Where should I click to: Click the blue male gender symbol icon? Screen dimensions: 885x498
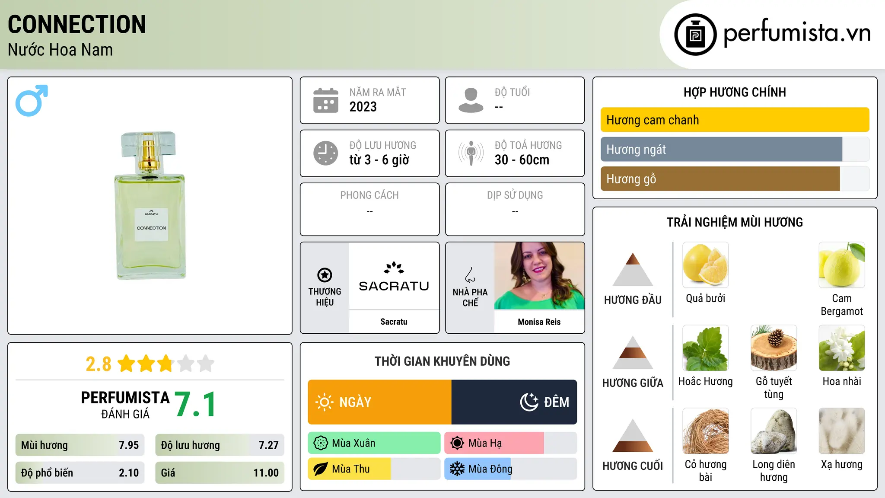coord(32,100)
